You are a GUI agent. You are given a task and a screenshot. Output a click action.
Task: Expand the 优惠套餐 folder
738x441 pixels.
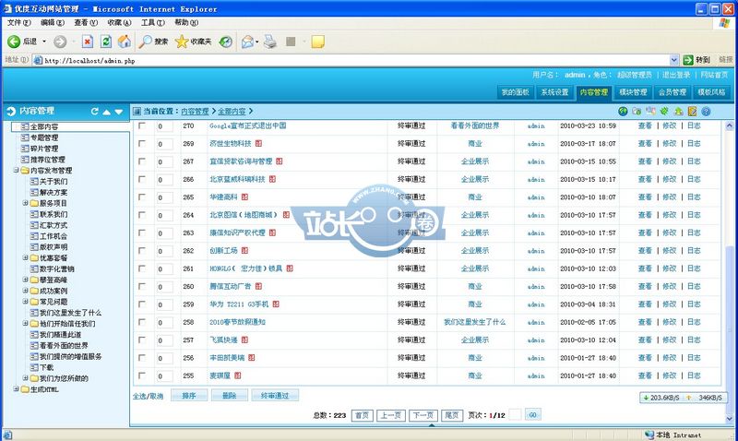tap(26, 258)
